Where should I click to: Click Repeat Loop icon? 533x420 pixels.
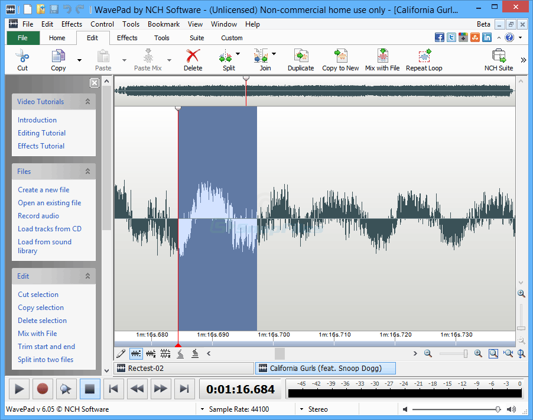(424, 56)
